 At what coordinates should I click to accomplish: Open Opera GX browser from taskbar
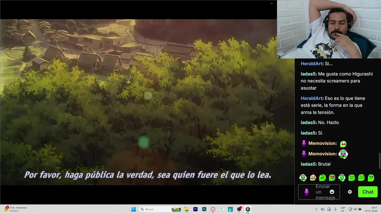click(213, 209)
